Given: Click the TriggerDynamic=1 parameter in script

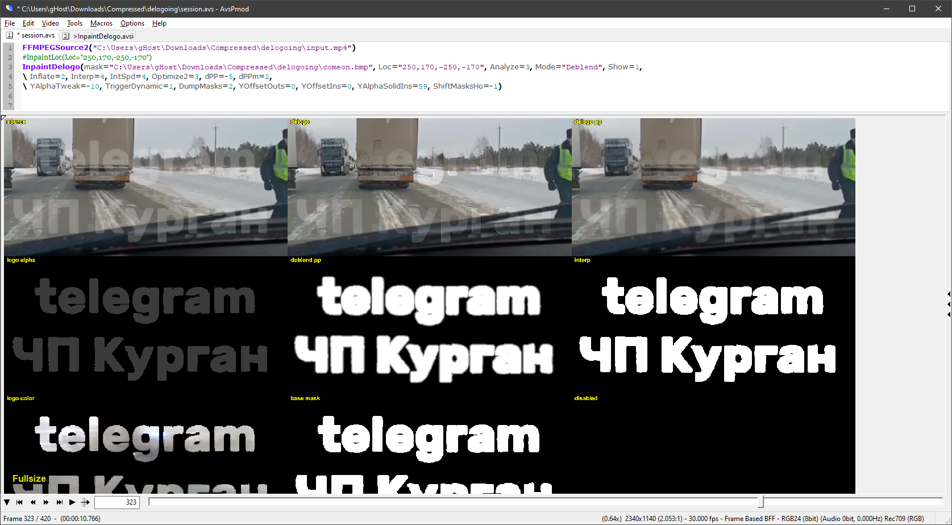Looking at the screenshot, I should click(x=139, y=86).
